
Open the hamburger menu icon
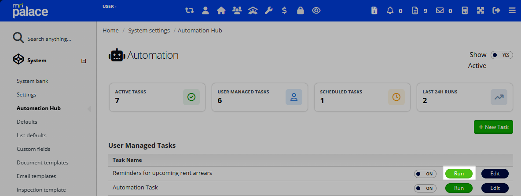512,11
